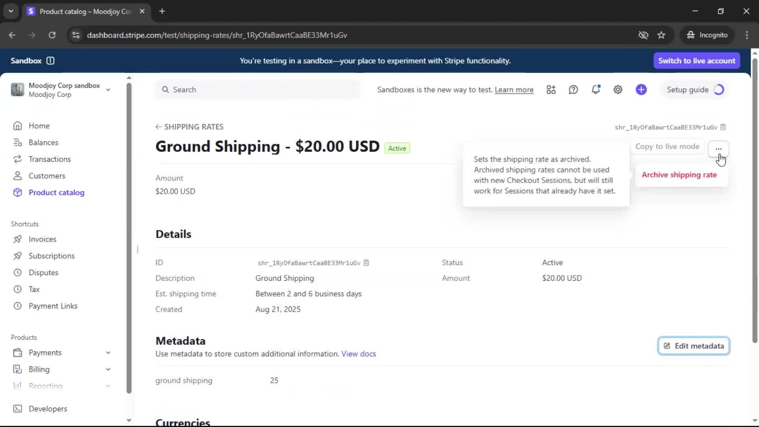Viewport: 759px width, 427px height.
Task: Select Archive shipping rate menu item
Action: click(679, 175)
